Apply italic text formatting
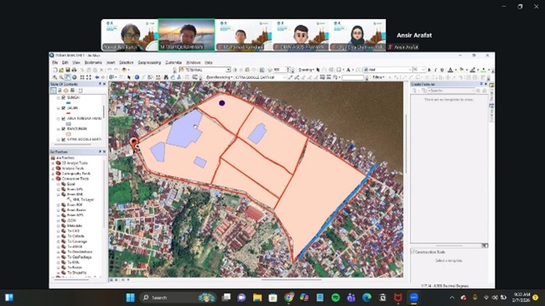Screen dimensions: 545x306 coord(435,70)
